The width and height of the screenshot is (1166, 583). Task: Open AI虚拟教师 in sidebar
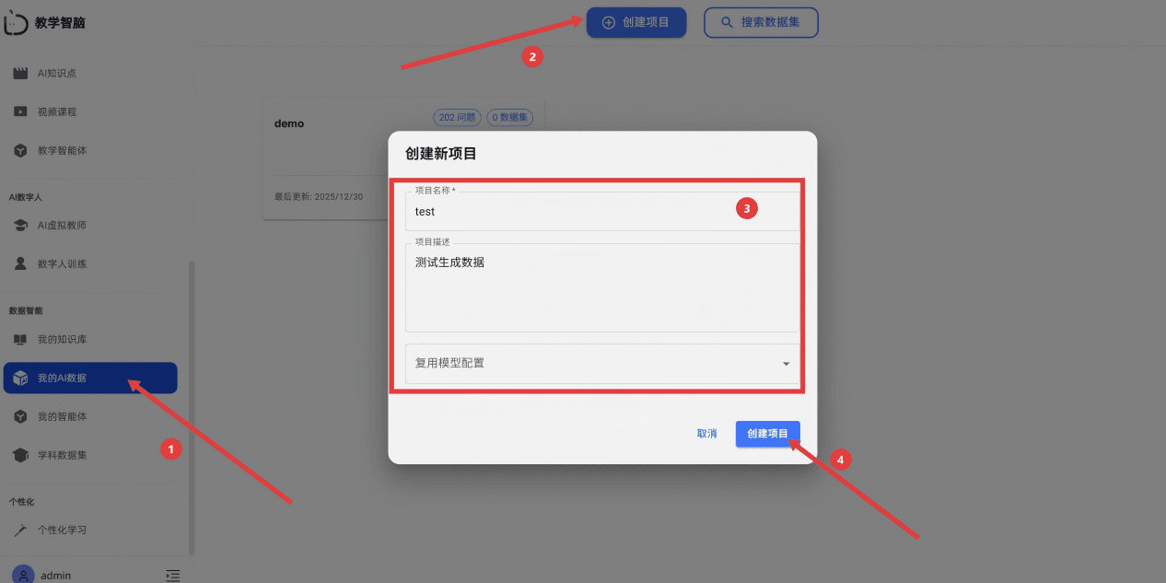pyautogui.click(x=90, y=226)
